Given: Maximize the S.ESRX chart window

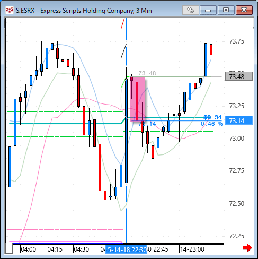Looking at the screenshot, I should point(226,10).
